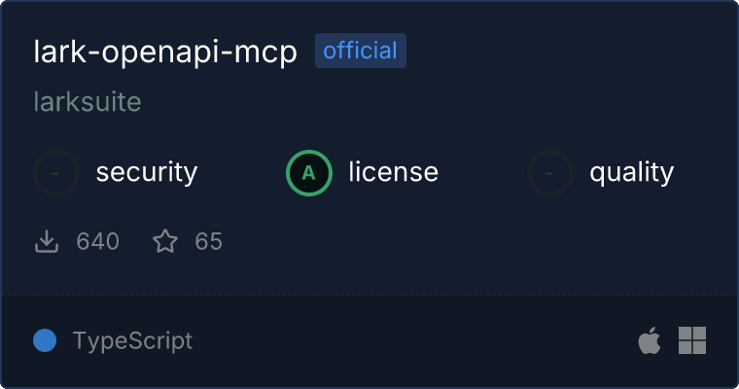The height and width of the screenshot is (389, 739).
Task: Click the download icon next to 640
Action: (47, 241)
